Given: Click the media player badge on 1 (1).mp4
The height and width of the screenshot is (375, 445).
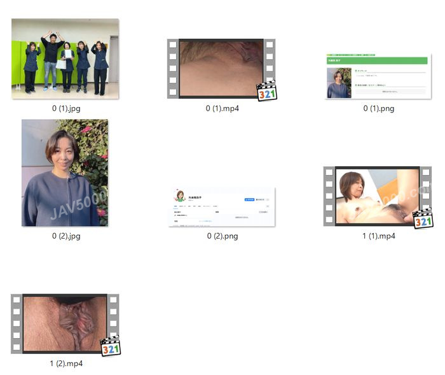Looking at the screenshot, I should (423, 218).
